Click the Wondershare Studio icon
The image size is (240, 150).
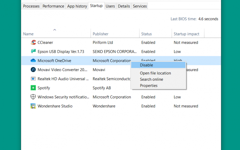tap(33, 106)
